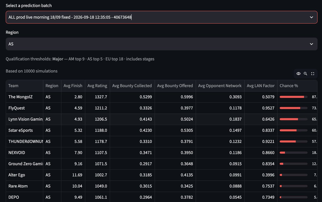
Task: Sort by Avg Bounty Offered column header
Action: point(175,86)
